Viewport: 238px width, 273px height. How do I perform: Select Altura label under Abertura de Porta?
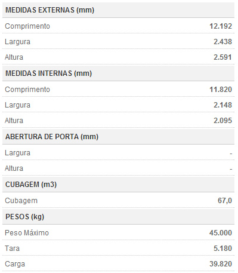[x=14, y=168]
